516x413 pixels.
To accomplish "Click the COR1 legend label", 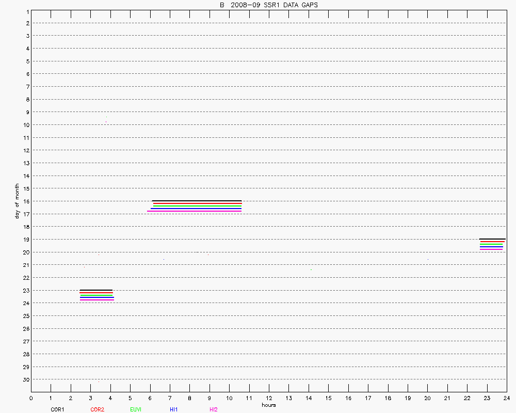I will [x=57, y=409].
